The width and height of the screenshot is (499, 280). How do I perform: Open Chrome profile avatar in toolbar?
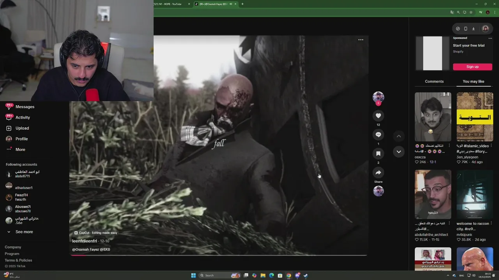click(487, 12)
